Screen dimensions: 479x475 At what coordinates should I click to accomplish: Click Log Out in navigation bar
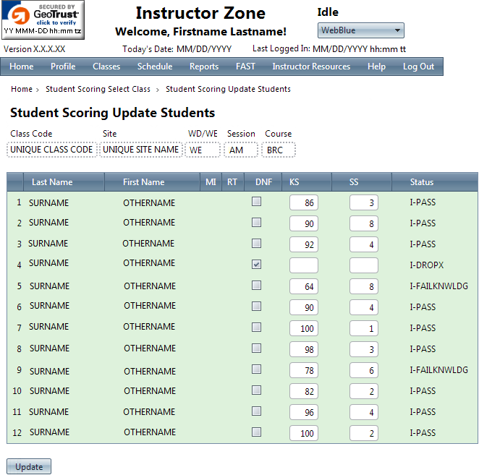(418, 67)
